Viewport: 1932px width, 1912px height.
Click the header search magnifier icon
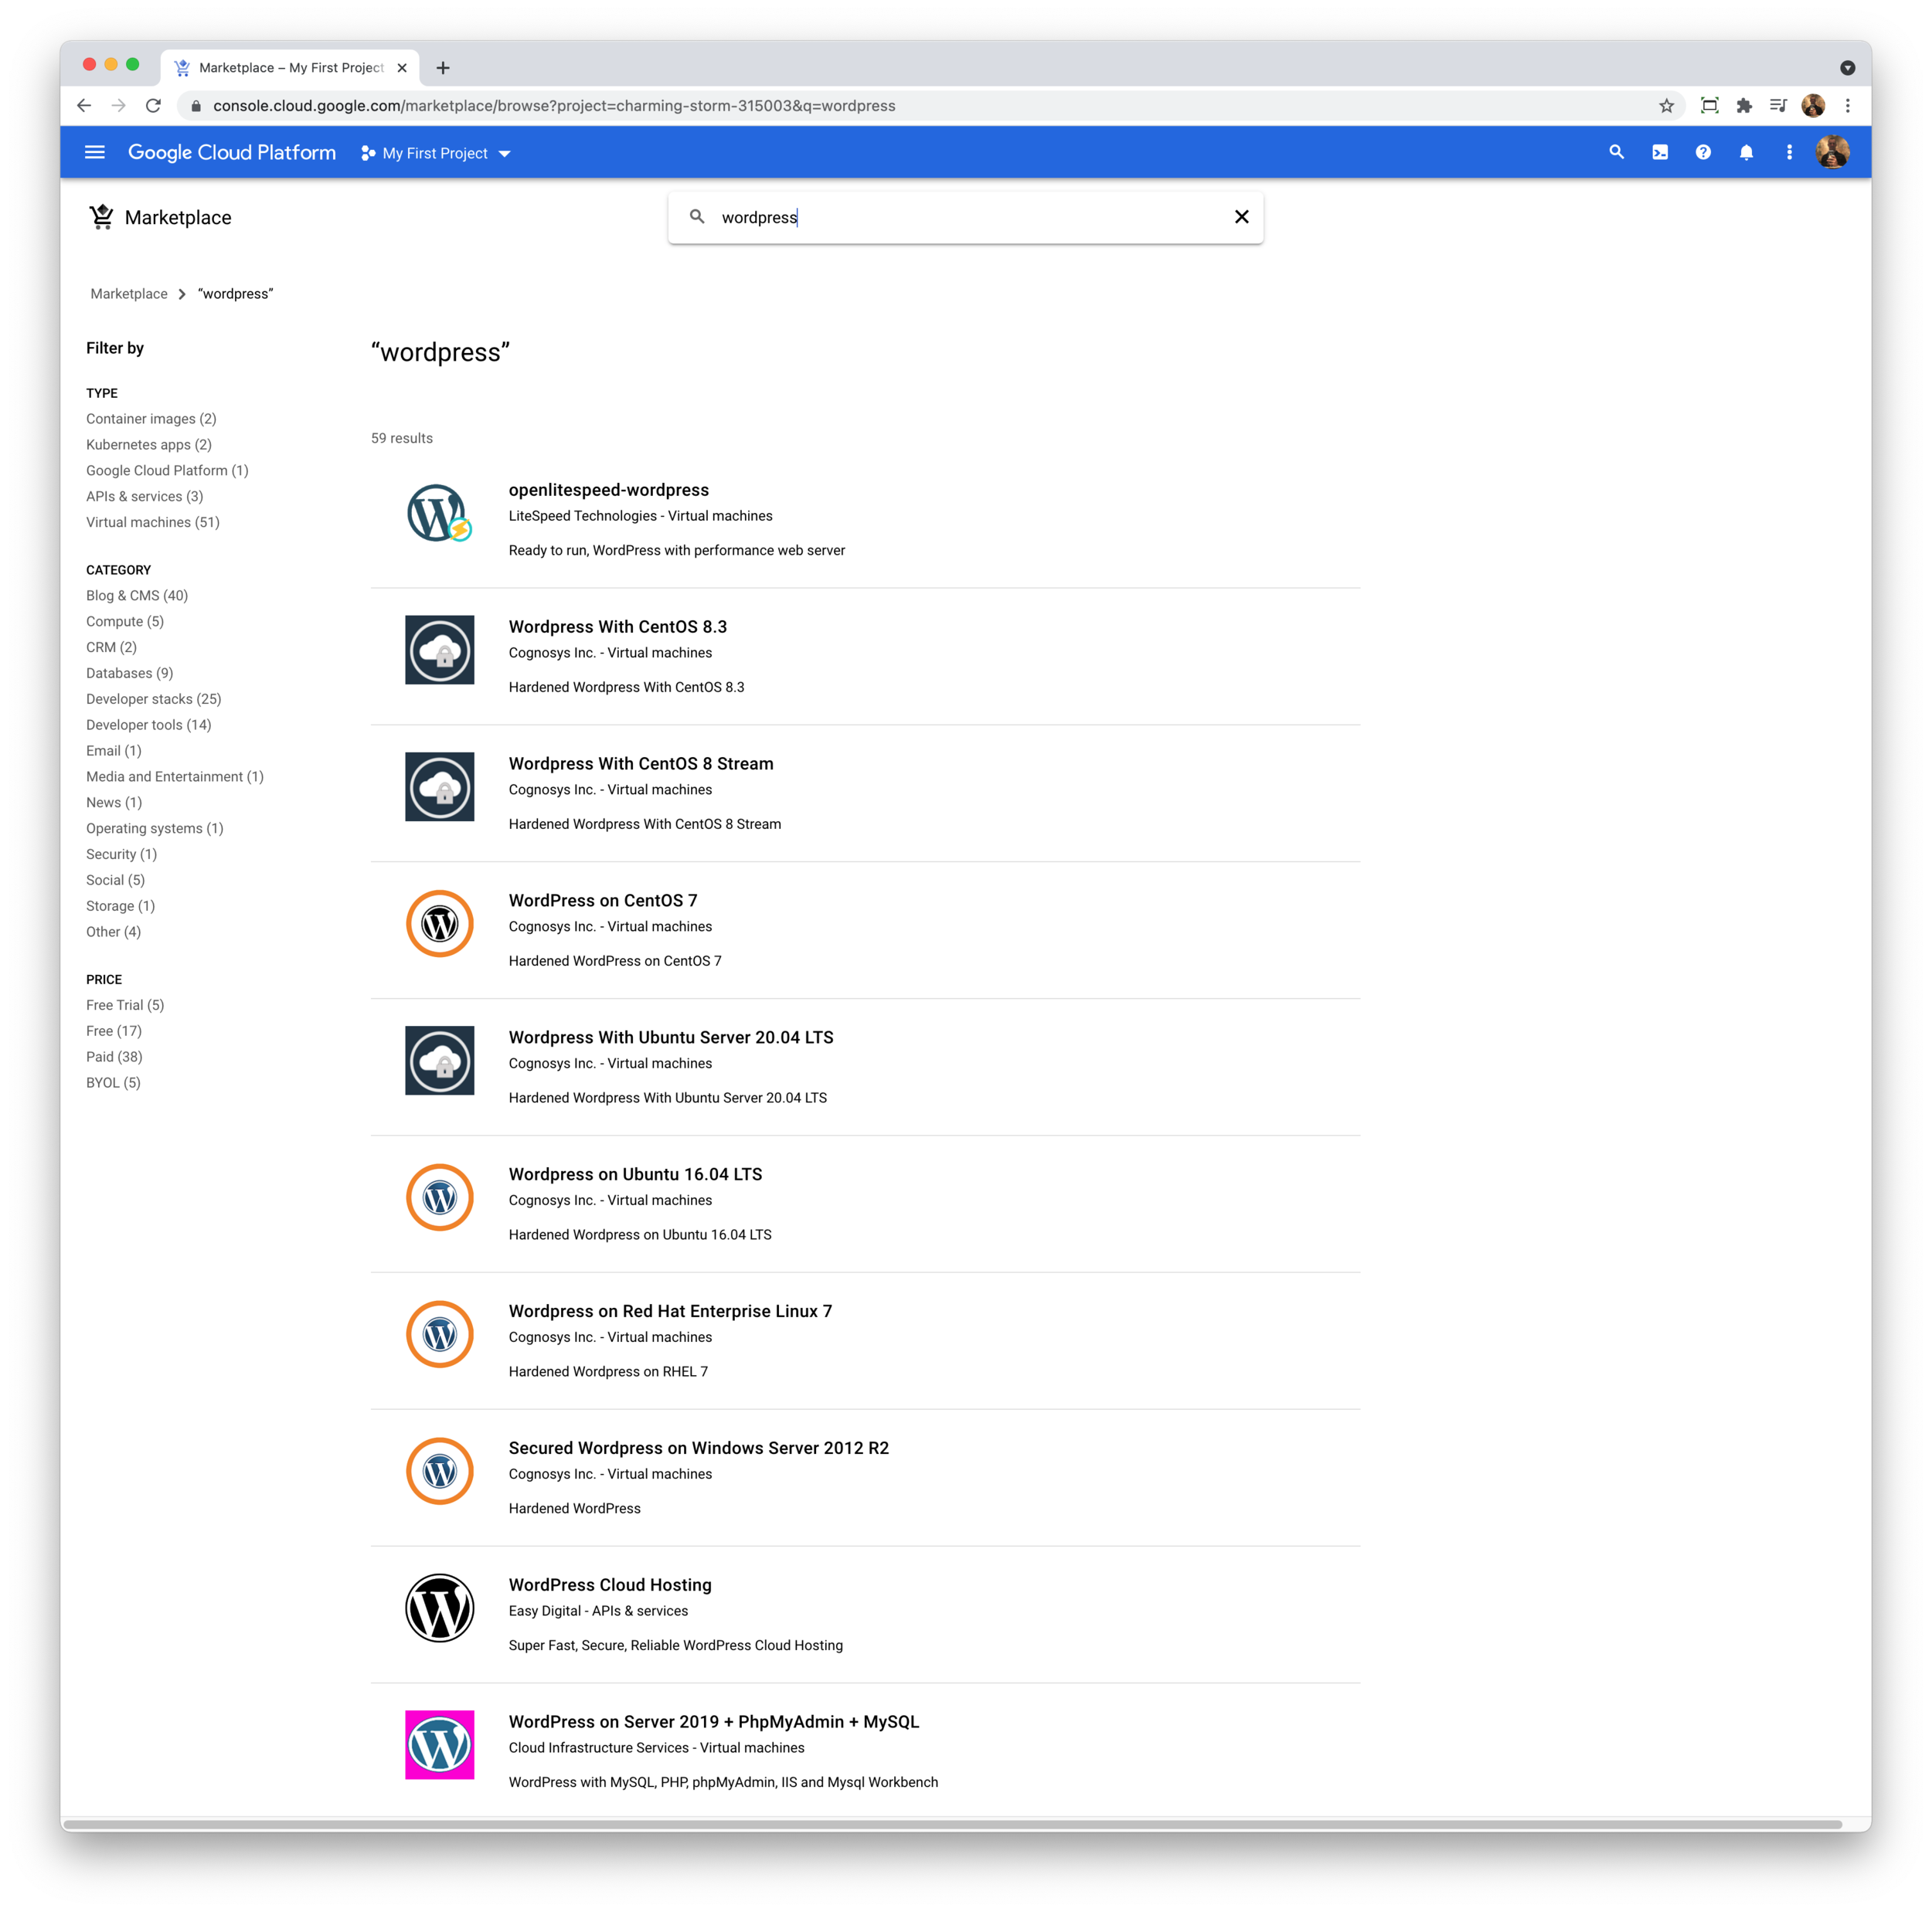pos(1616,153)
